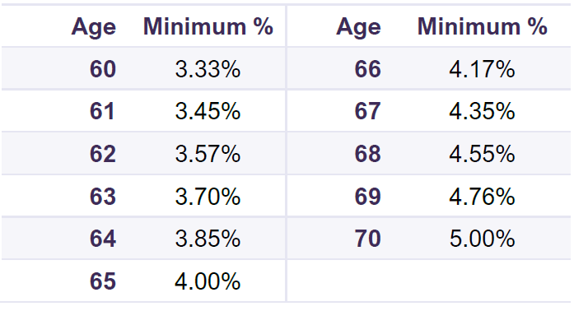574x311 pixels.
Task: Select the age 68 row label
Action: [368, 154]
